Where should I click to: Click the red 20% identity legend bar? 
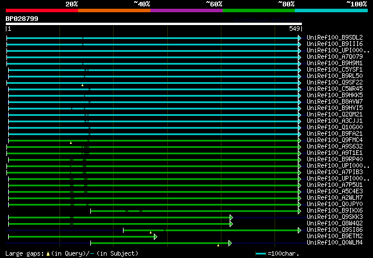tap(42, 10)
